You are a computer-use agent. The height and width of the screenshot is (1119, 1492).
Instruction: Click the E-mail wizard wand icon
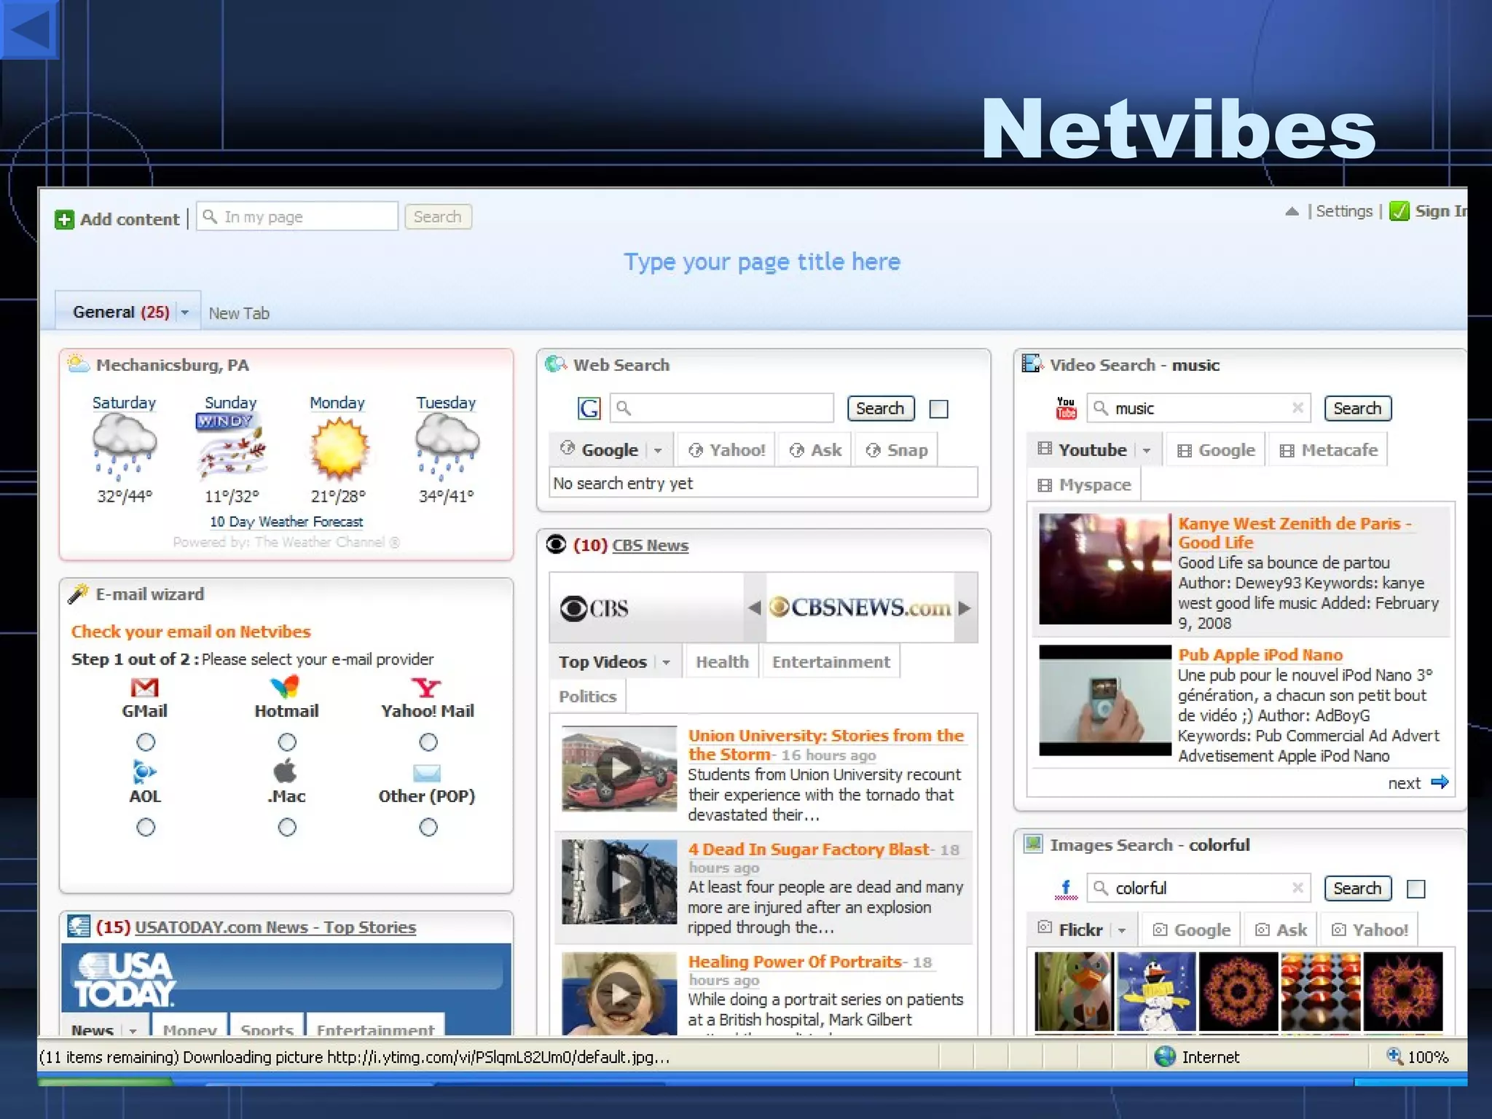point(78,594)
